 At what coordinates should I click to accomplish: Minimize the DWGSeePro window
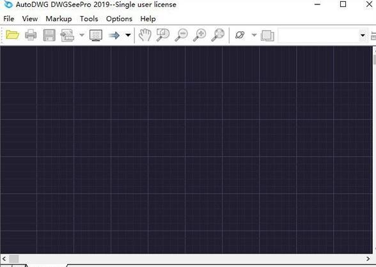click(x=317, y=4)
